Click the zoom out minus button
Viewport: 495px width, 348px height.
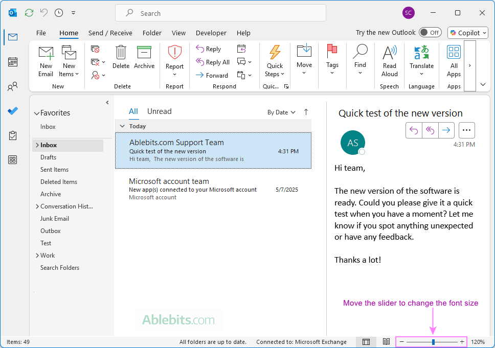402,342
